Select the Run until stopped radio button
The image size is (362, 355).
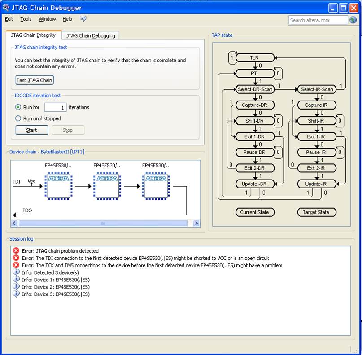click(18, 118)
